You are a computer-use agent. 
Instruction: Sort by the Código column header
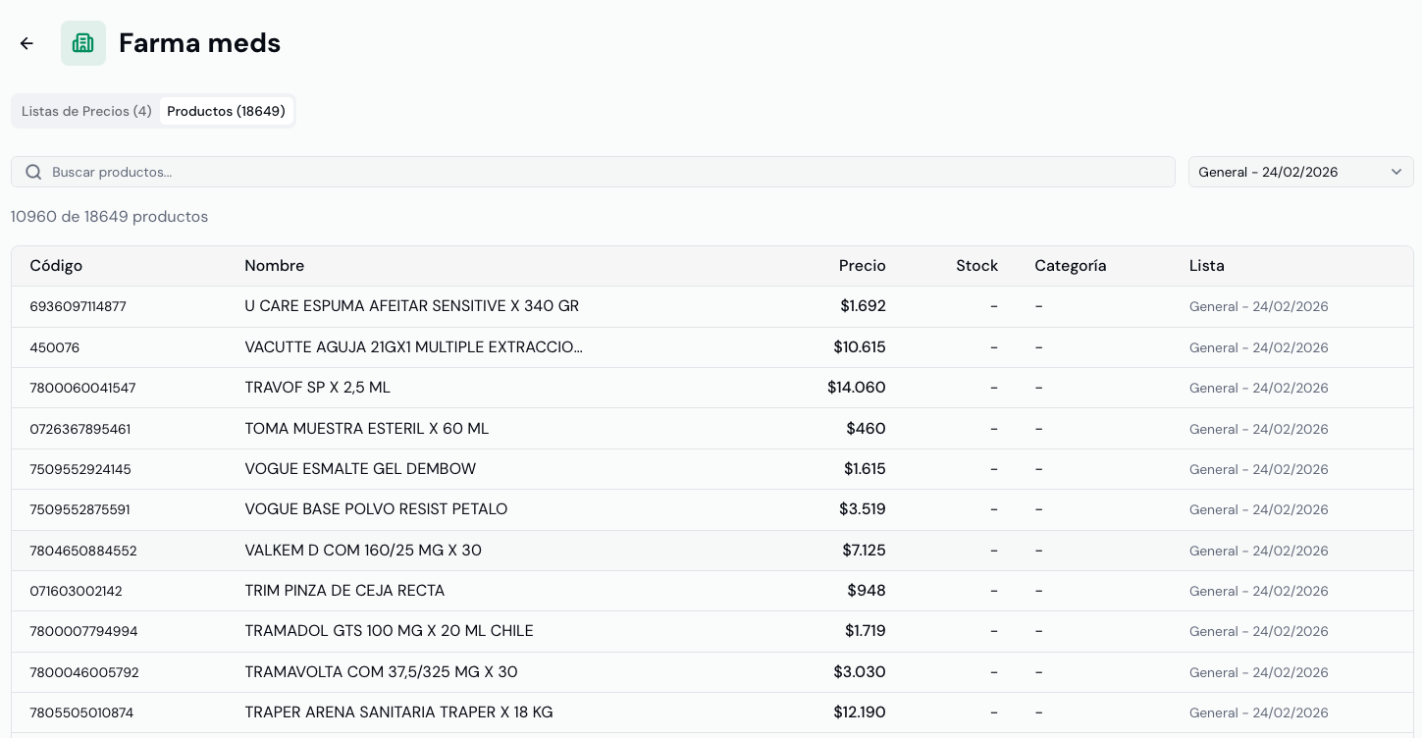(56, 266)
